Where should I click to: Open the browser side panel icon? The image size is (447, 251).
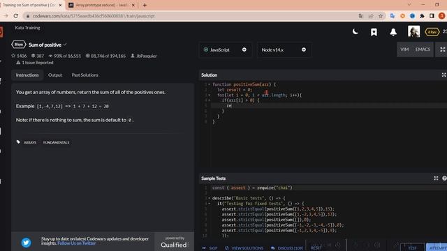(x=432, y=16)
